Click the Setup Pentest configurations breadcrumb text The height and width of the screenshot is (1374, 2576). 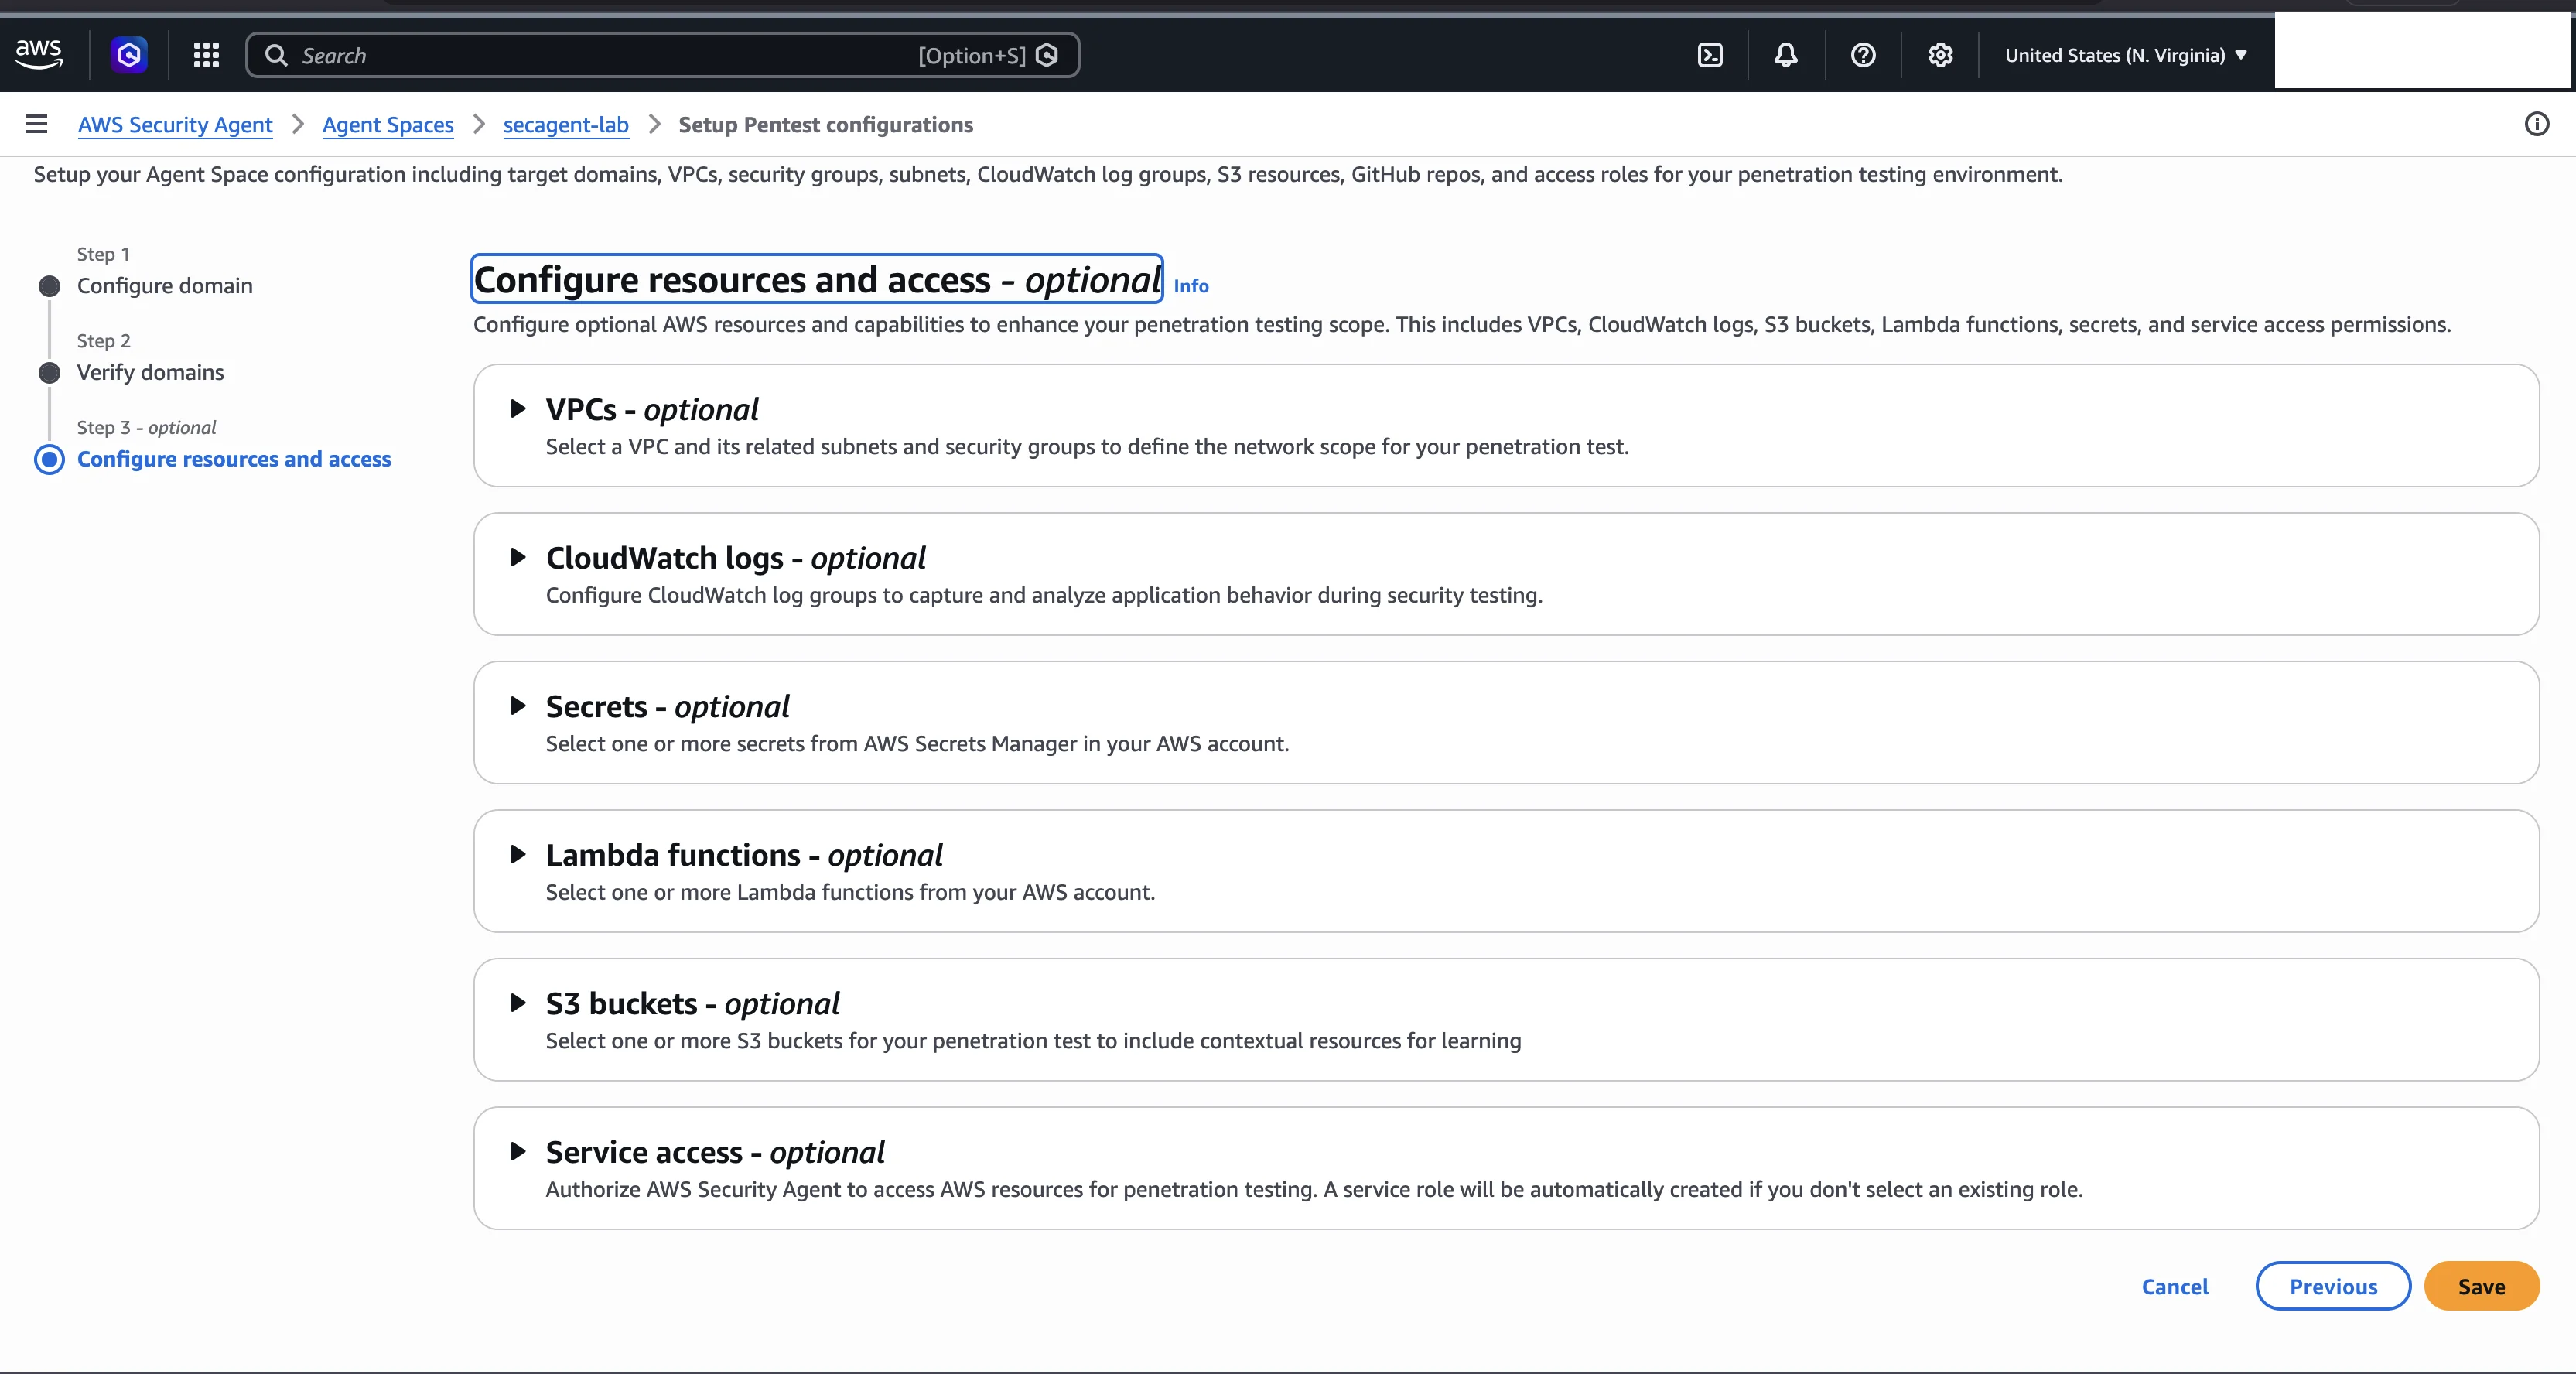(825, 124)
